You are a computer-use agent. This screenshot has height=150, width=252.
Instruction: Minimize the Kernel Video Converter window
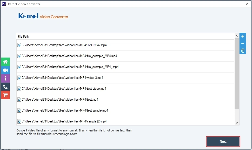[239, 4]
